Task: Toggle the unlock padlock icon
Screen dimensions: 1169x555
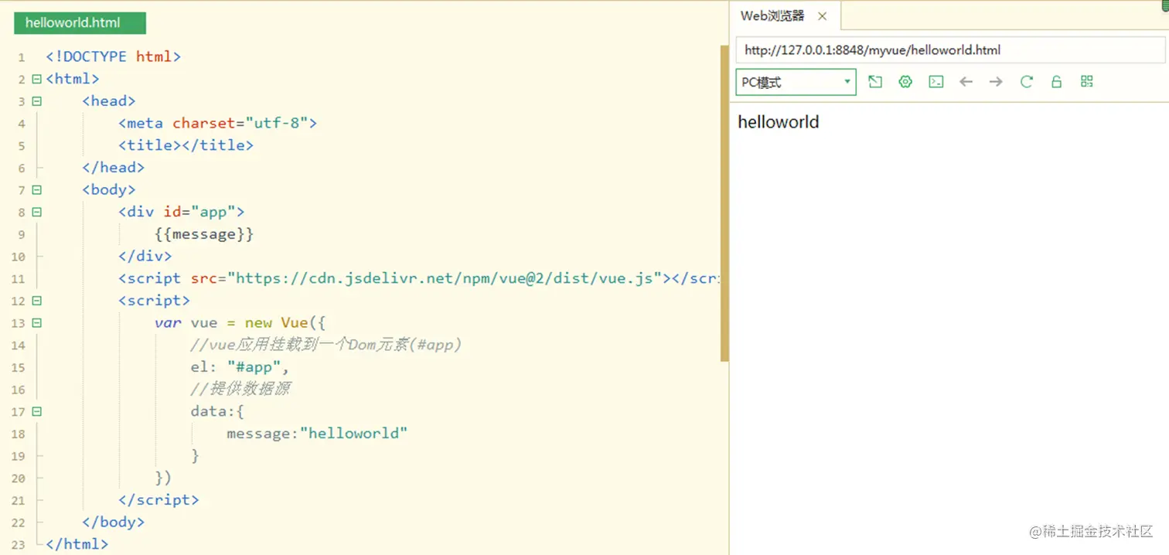Action: coord(1056,82)
